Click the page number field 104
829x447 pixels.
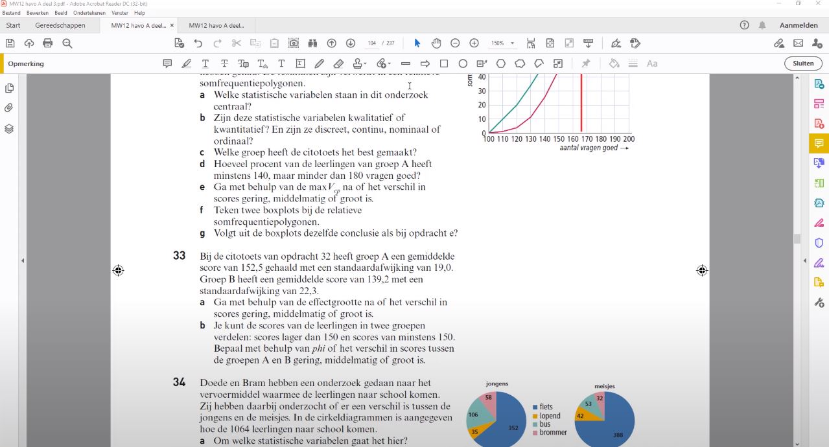pyautogui.click(x=372, y=43)
